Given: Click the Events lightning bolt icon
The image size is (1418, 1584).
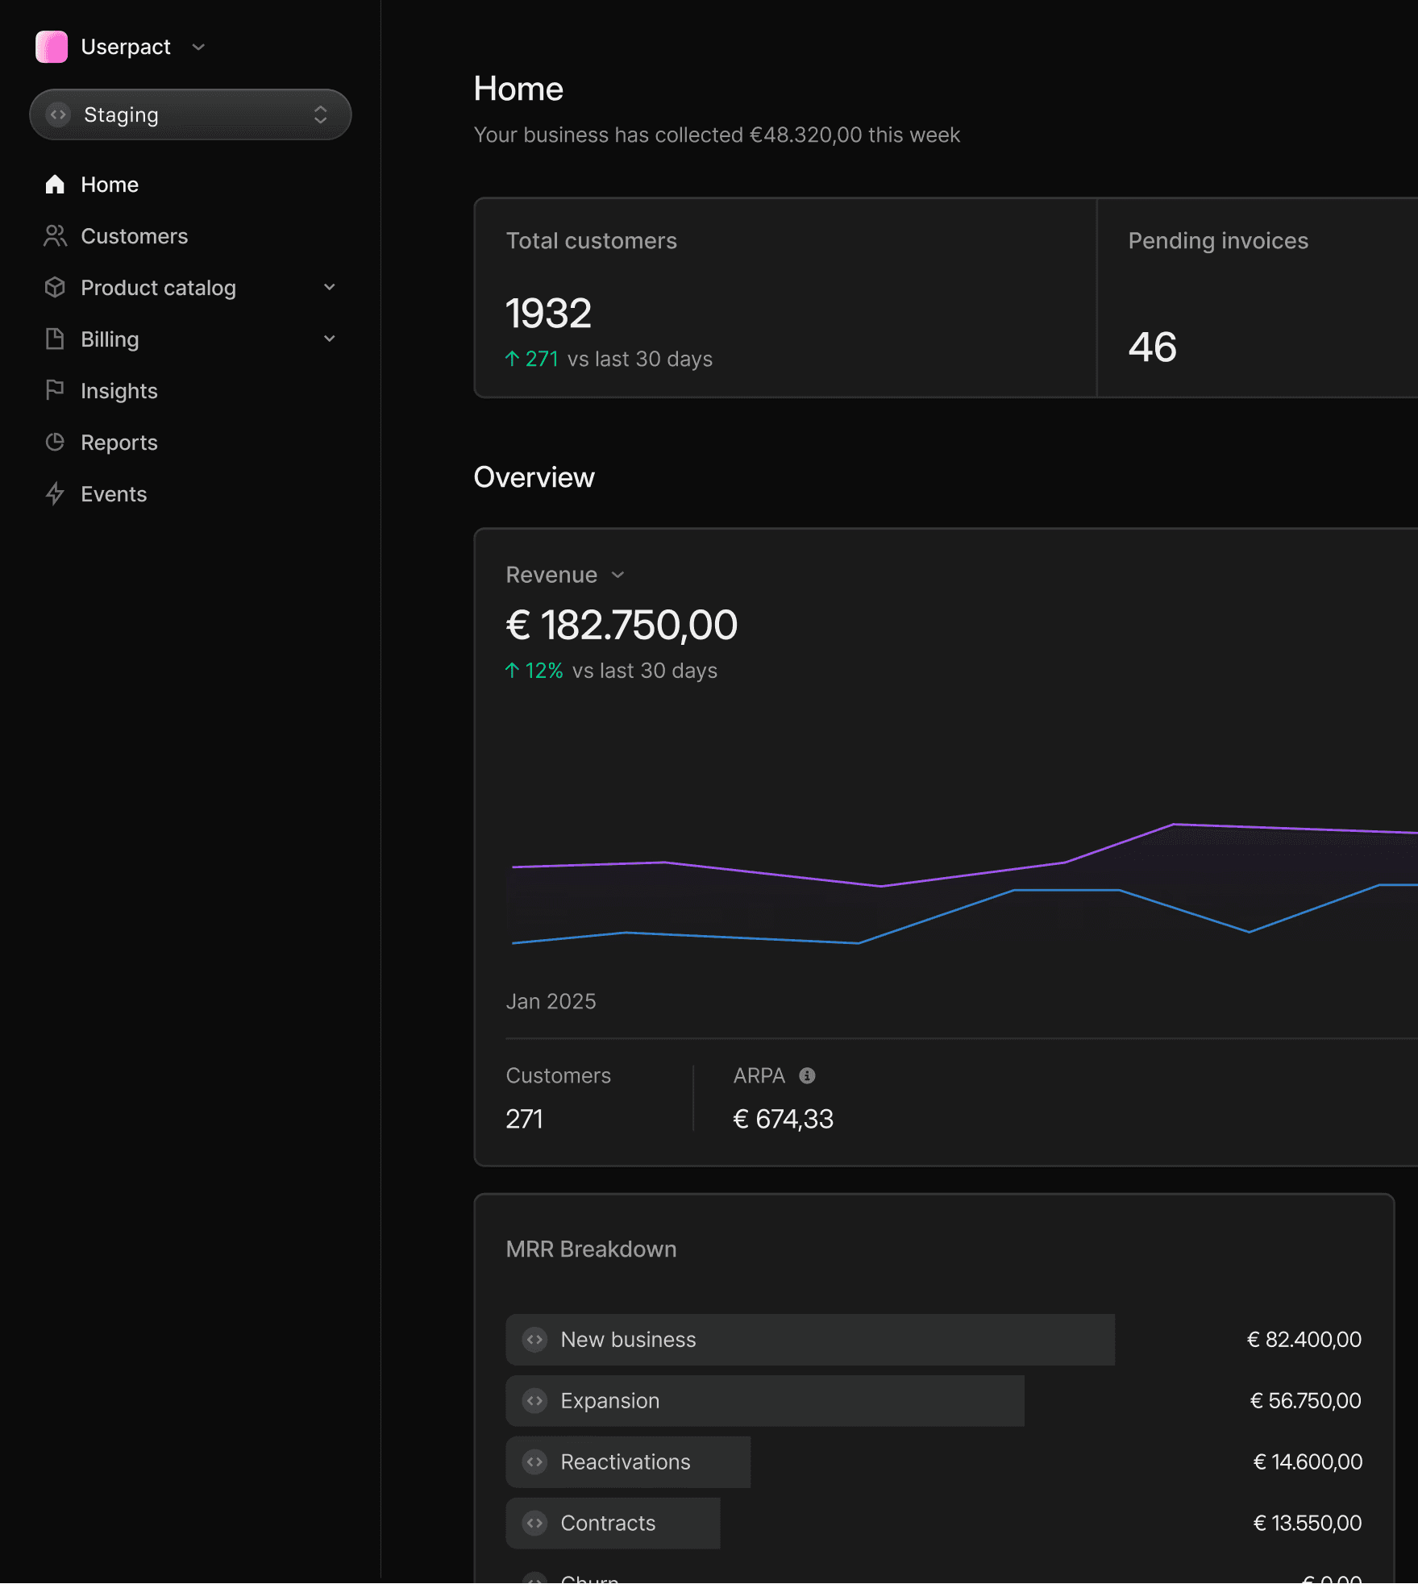Looking at the screenshot, I should point(55,494).
